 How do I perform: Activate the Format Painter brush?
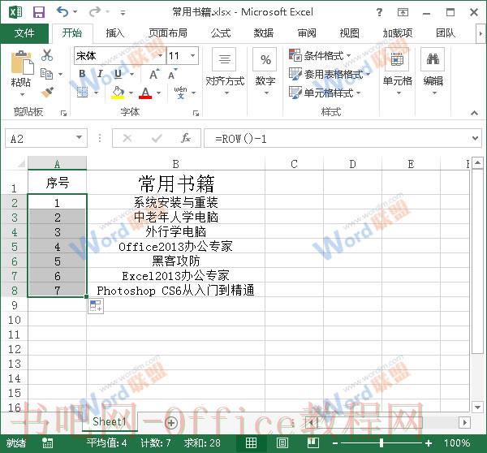47,92
